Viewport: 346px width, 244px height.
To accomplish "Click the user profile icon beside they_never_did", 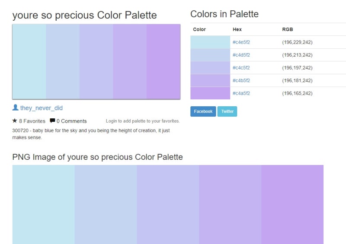I will coord(15,108).
